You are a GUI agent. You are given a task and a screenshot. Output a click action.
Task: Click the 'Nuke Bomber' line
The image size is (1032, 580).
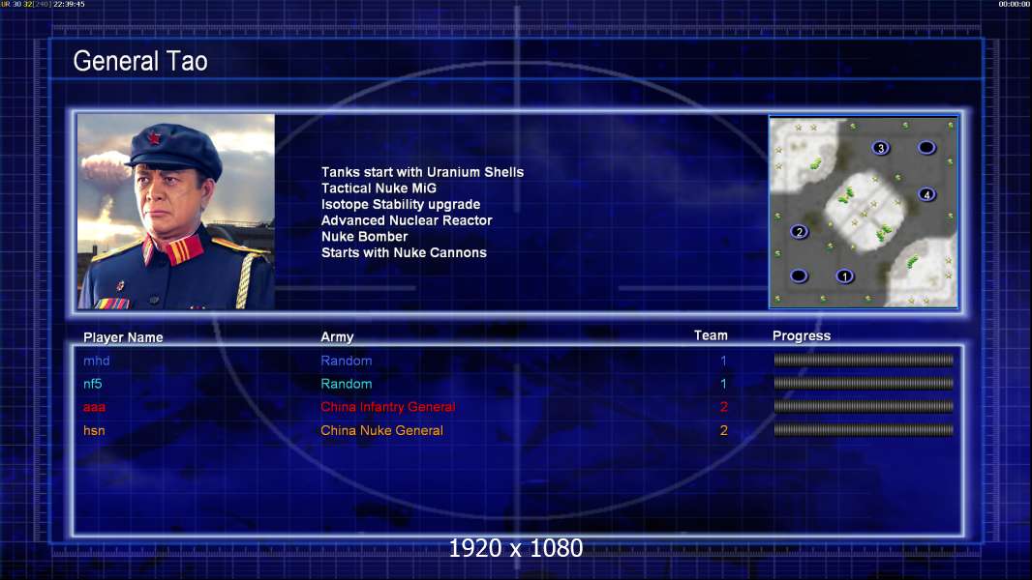tap(365, 237)
